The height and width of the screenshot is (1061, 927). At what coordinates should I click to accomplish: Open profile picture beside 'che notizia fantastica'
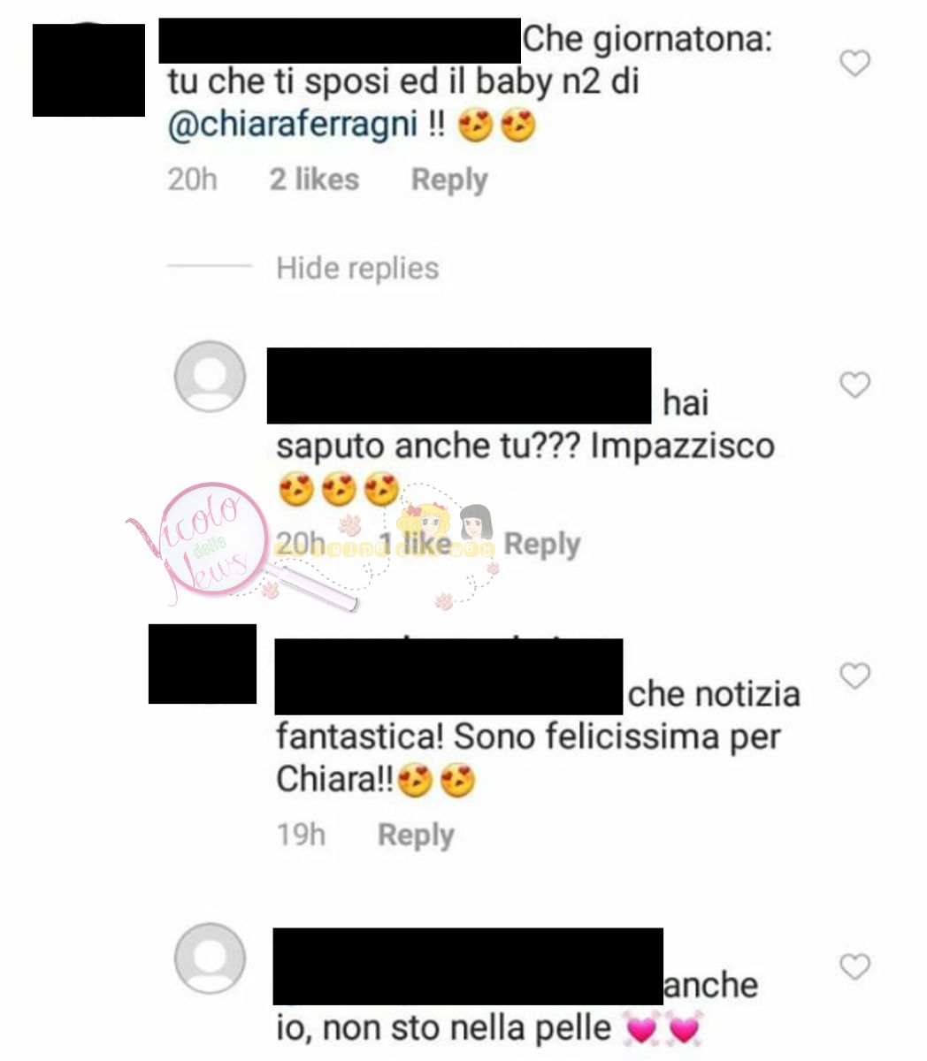coord(203,664)
